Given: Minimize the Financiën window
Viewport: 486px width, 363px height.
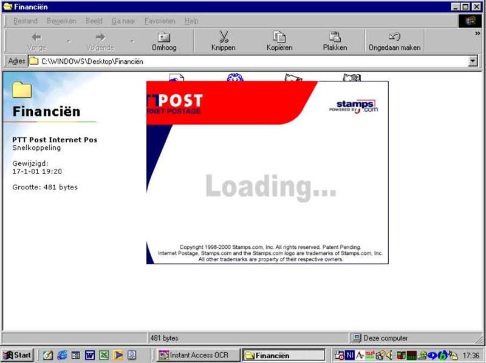Looking at the screenshot, I should click(x=455, y=7).
